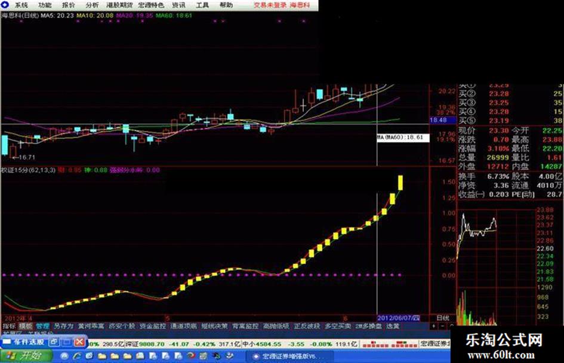Click the 收益(一) 0.203 quote row
This screenshot has width=564, height=363.
(x=483, y=194)
